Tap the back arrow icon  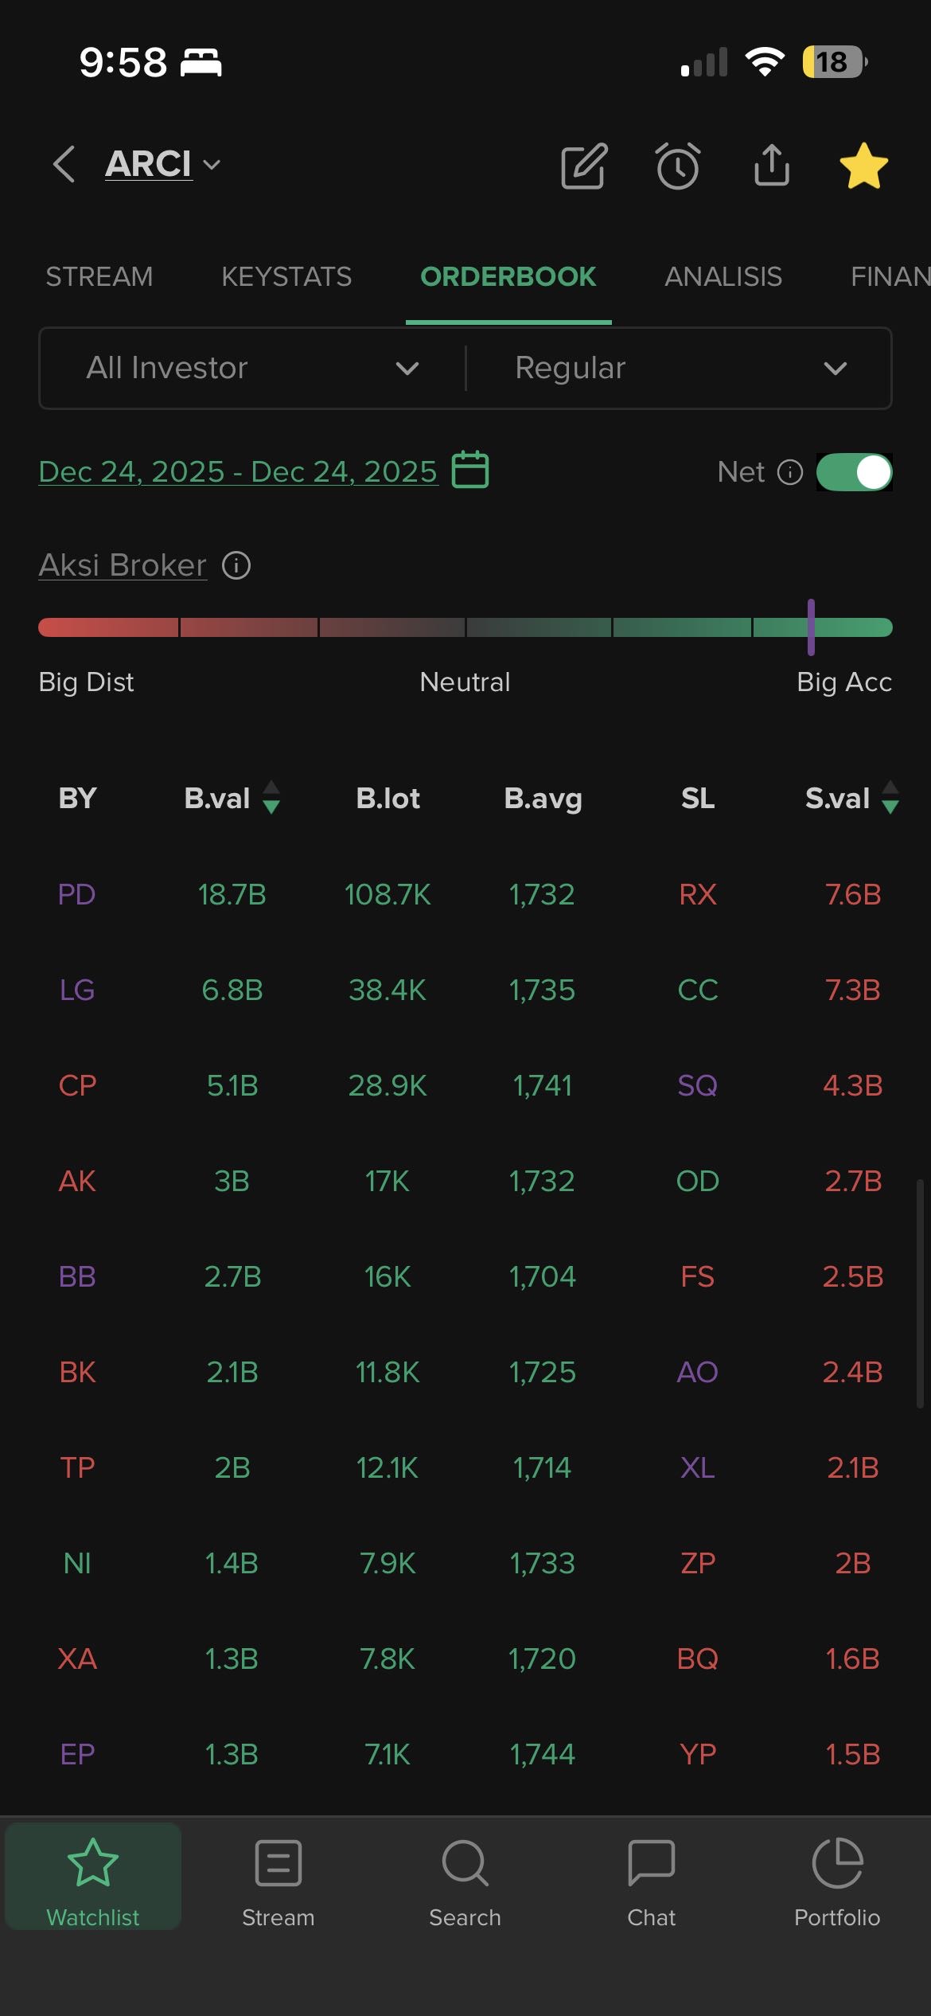[x=64, y=165]
